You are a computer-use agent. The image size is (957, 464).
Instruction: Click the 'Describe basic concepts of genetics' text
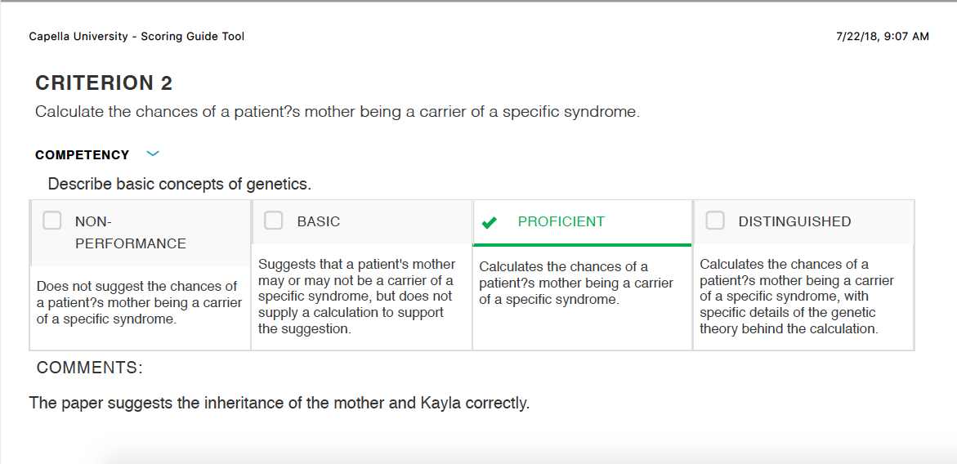point(180,184)
